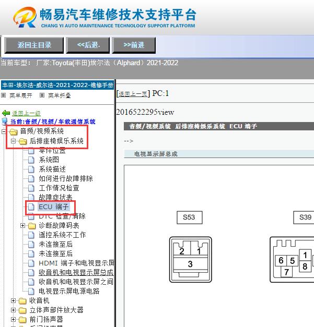Collapse the 后排座椅娱乐系统 tree node

click(13, 141)
